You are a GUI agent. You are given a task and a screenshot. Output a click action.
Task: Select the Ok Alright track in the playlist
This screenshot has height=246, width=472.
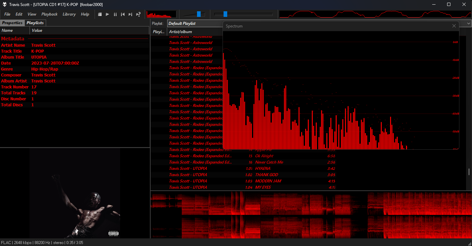(x=264, y=156)
